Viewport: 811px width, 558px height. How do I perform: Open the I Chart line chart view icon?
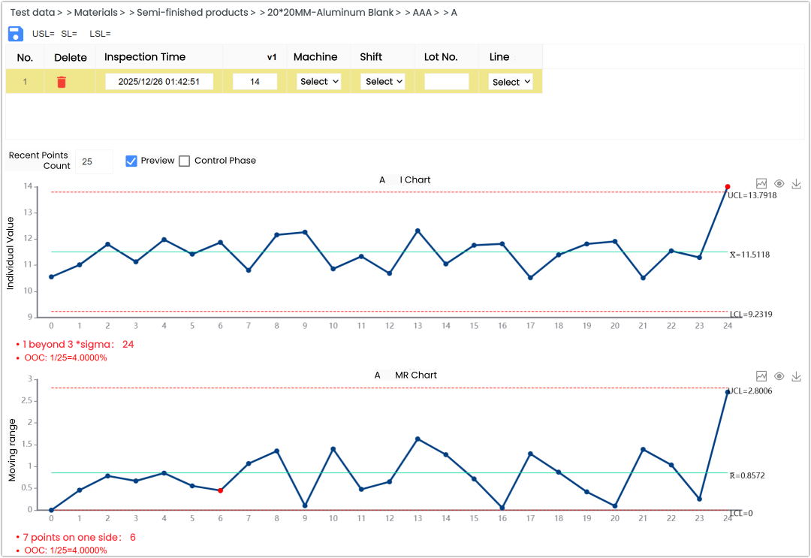[761, 184]
